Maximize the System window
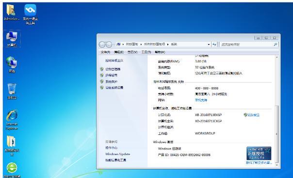The height and width of the screenshot is (178, 293). [x=266, y=38]
